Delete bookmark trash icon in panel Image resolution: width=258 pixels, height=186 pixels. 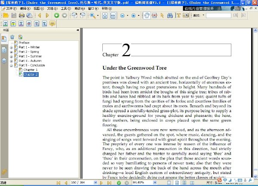(12, 37)
